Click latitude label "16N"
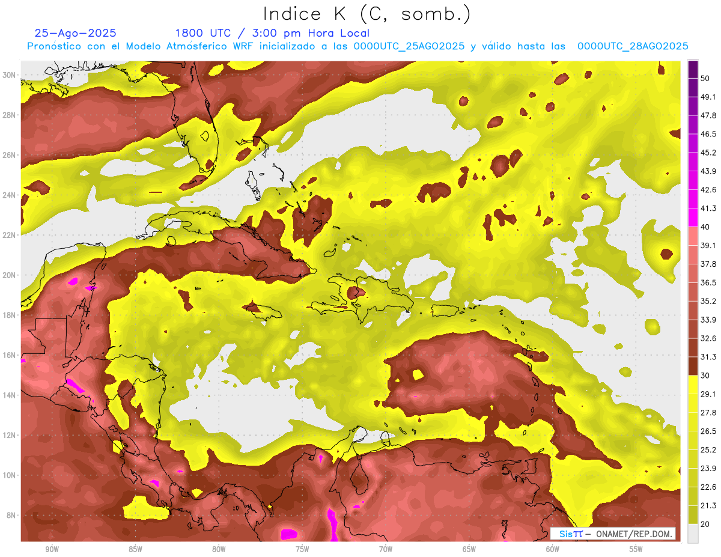This screenshot has height=557, width=721. pos(9,355)
